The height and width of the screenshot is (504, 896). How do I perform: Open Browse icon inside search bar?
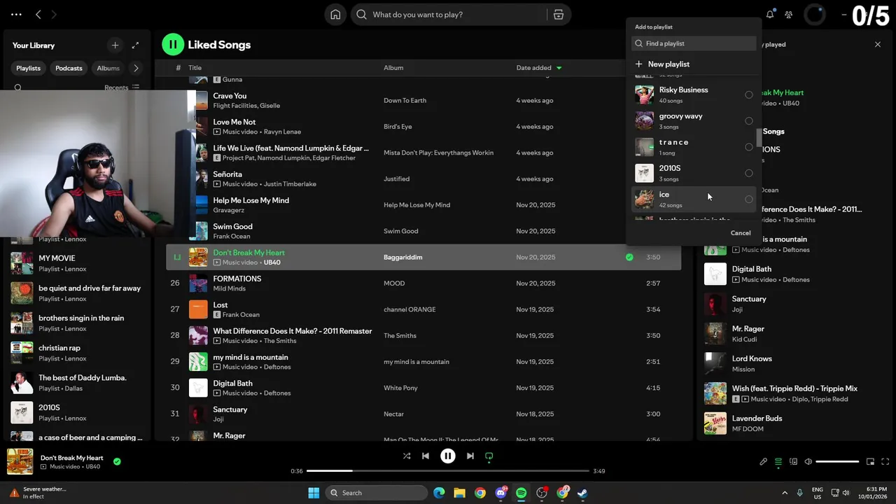(558, 15)
